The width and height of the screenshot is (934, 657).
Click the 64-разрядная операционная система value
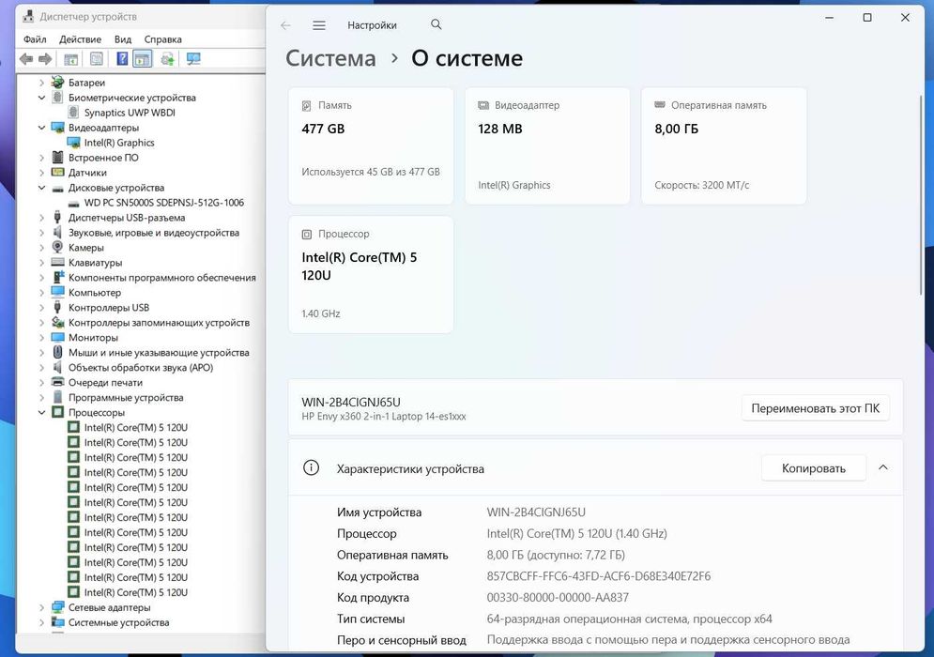tap(629, 619)
